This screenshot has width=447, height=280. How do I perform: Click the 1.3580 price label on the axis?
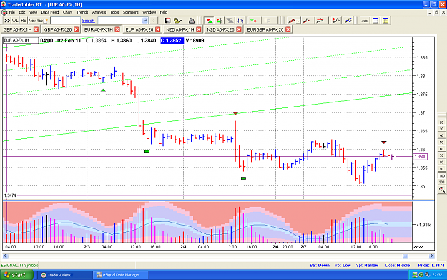coord(421,156)
